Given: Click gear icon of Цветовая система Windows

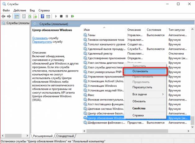Looking at the screenshot, I should [x=85, y=109].
